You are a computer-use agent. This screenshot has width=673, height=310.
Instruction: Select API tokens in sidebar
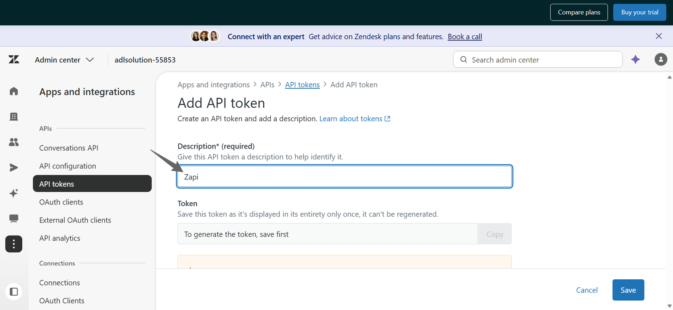point(92,184)
